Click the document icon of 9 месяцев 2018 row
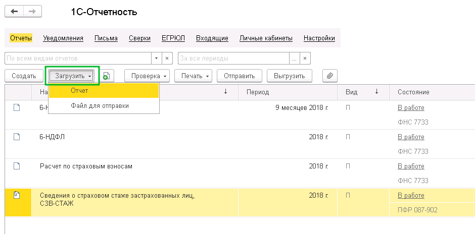The image size is (475, 234). (x=17, y=107)
